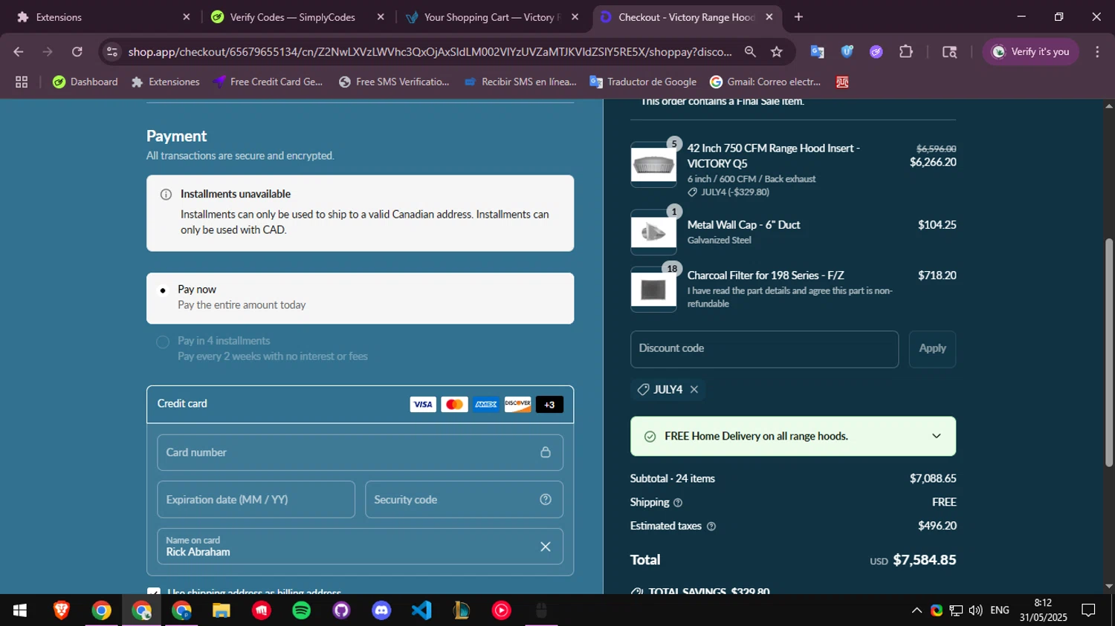Focus the Expiration date field
1115x626 pixels.
[256, 500]
